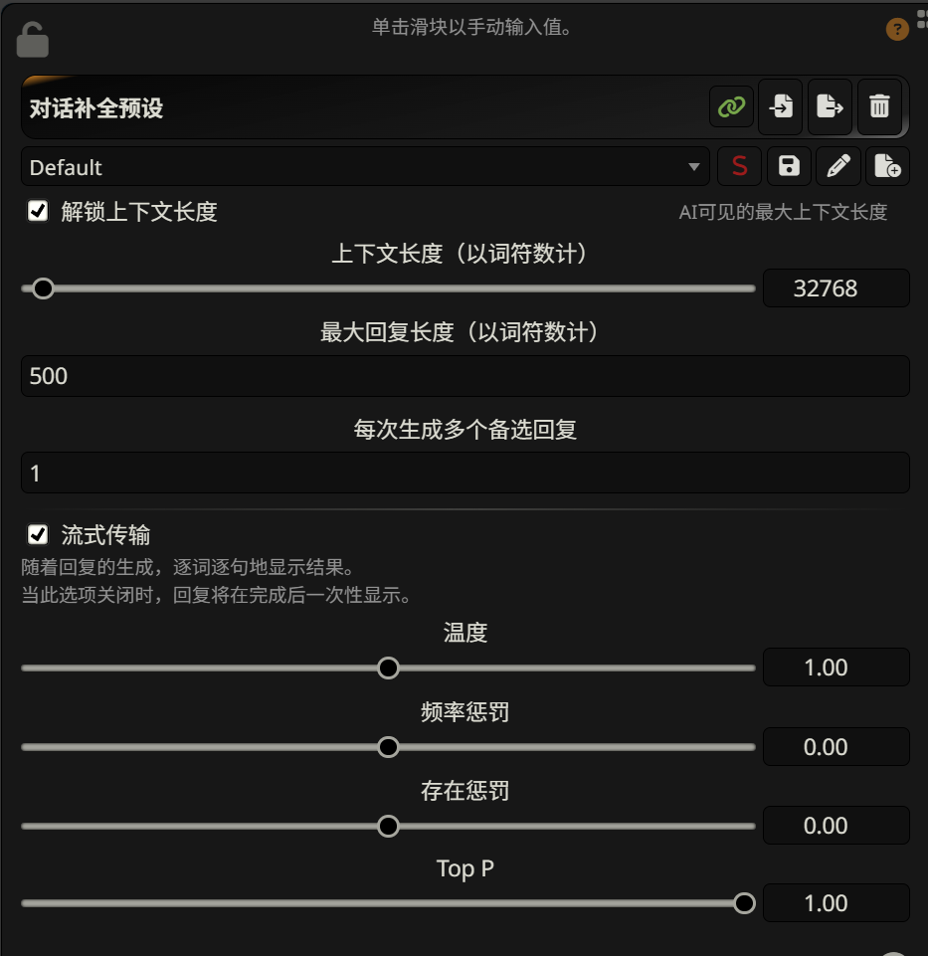The width and height of the screenshot is (928, 956).
Task: Click the 频率惩罚 slider handle
Action: 389,747
